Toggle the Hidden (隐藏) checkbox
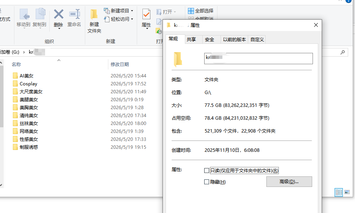The height and width of the screenshot is (213, 355). point(206,182)
